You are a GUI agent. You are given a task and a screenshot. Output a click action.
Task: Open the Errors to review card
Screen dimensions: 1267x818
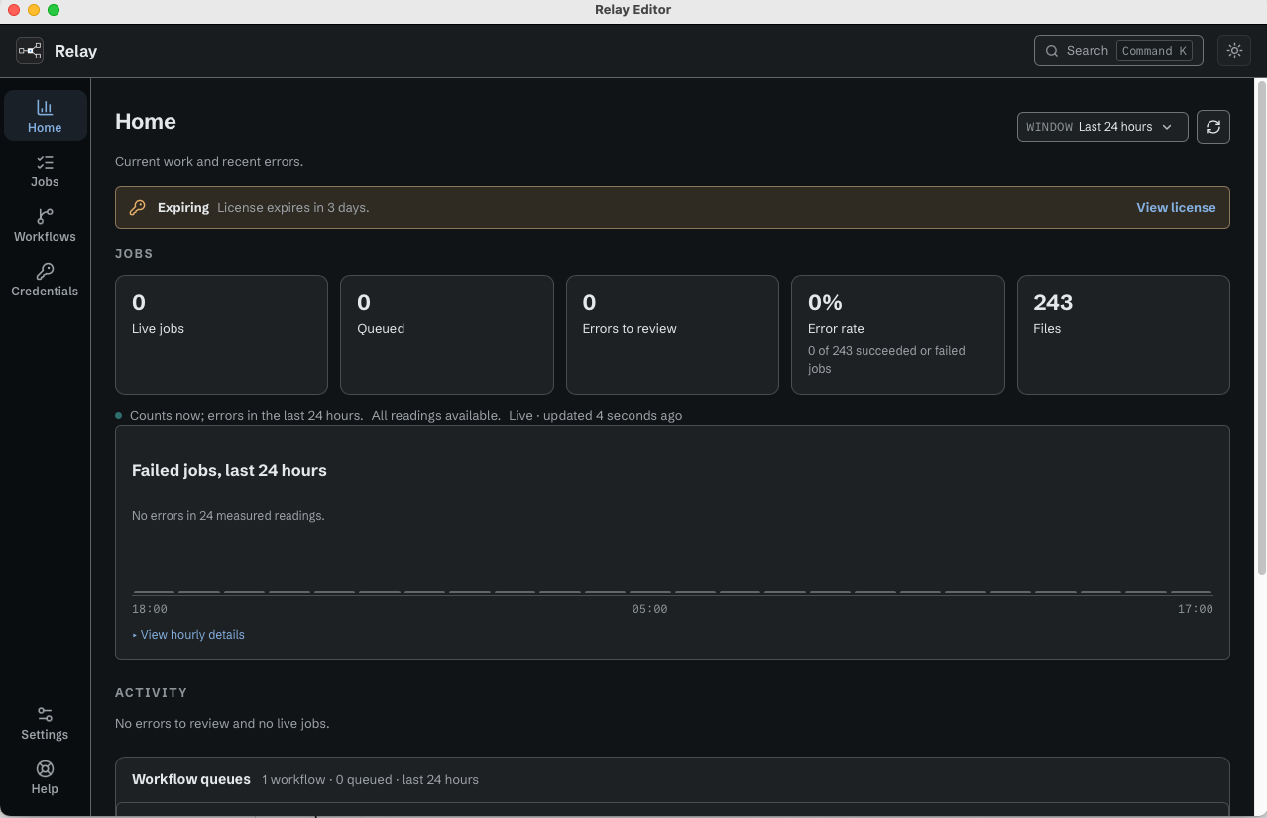click(x=672, y=335)
